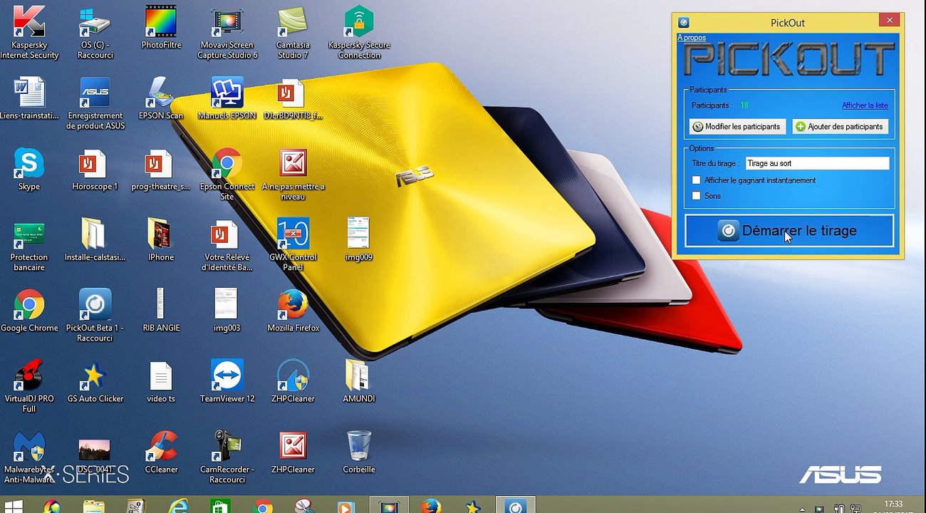Click Ajouter des participants button
Screen dimensions: 926x513
tap(841, 127)
